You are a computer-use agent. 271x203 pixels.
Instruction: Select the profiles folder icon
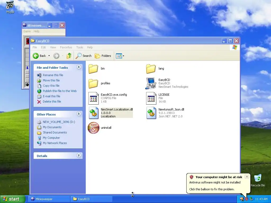(x=93, y=84)
